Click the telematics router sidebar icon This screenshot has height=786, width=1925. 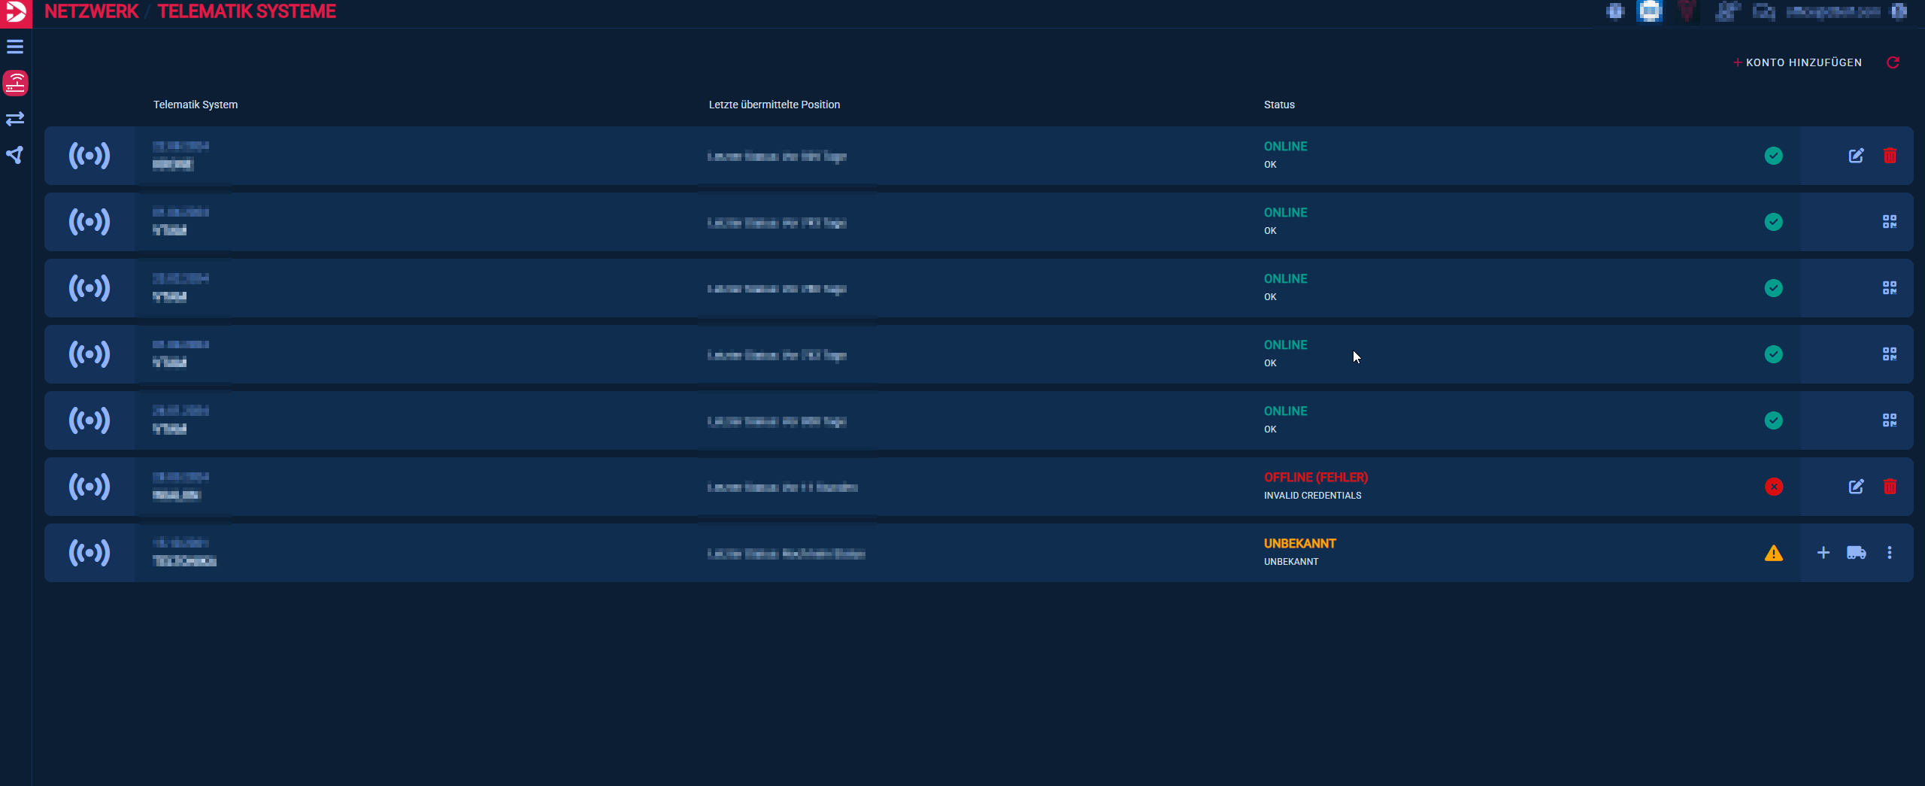15,83
